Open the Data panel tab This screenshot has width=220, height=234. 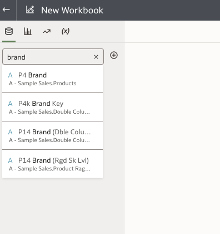tap(9, 31)
